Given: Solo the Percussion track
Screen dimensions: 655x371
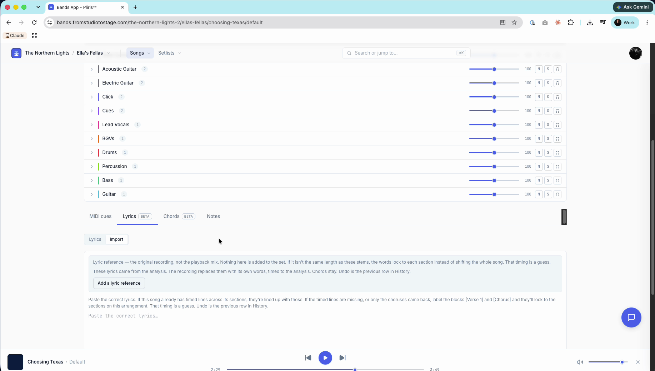Looking at the screenshot, I should [548, 167].
